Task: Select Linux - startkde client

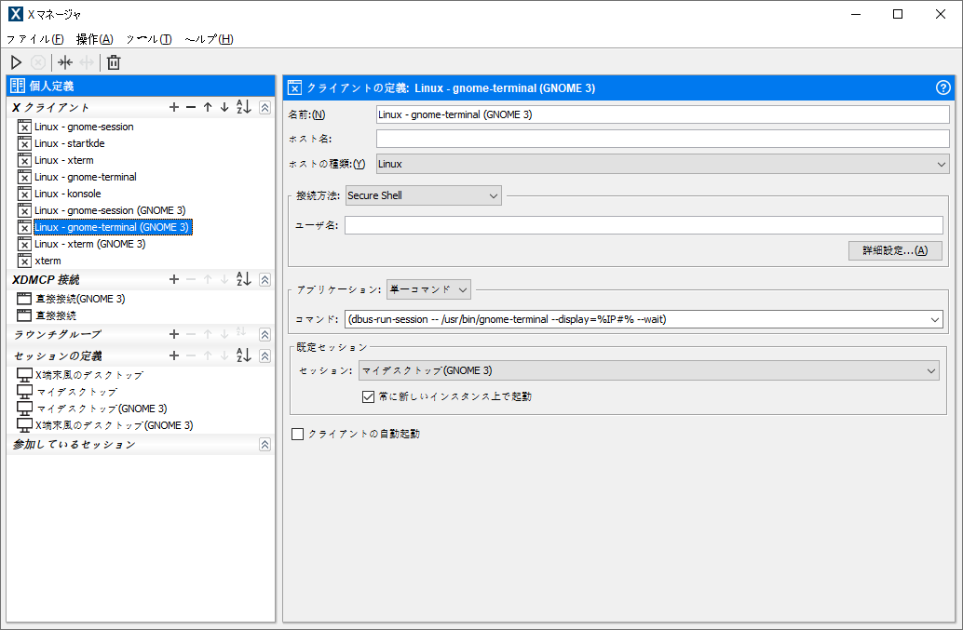Action: 70,143
